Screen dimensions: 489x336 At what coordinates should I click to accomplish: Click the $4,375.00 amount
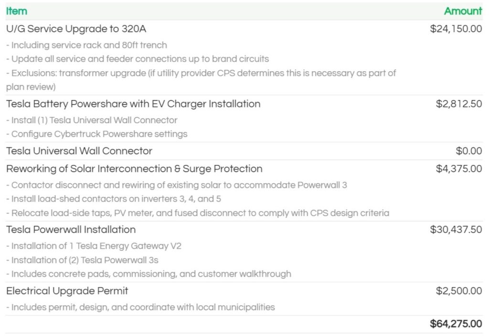point(459,169)
